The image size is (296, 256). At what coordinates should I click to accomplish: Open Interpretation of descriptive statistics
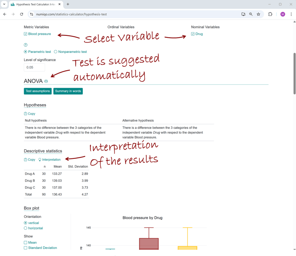click(50, 160)
